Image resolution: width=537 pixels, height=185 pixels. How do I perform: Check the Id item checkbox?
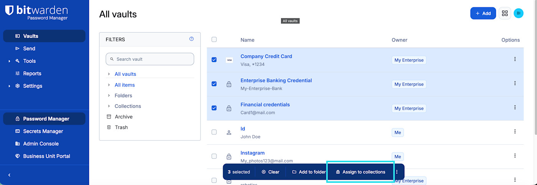(x=214, y=132)
